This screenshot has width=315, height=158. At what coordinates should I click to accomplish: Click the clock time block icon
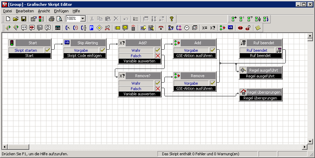[x=187, y=28]
